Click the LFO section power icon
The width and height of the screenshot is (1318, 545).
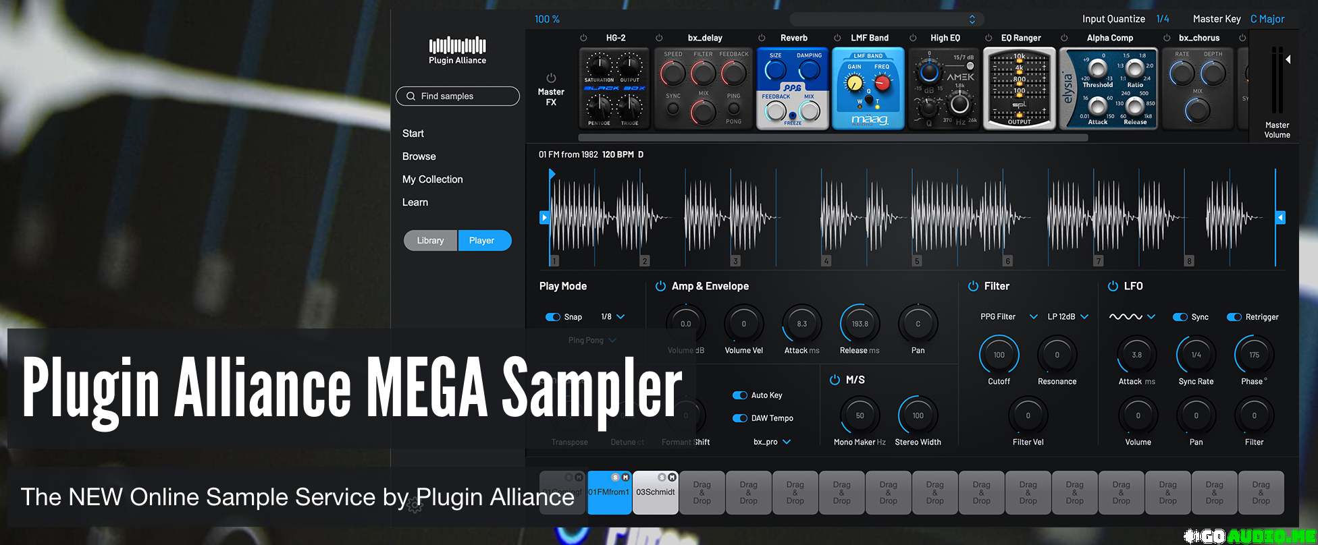click(1113, 286)
